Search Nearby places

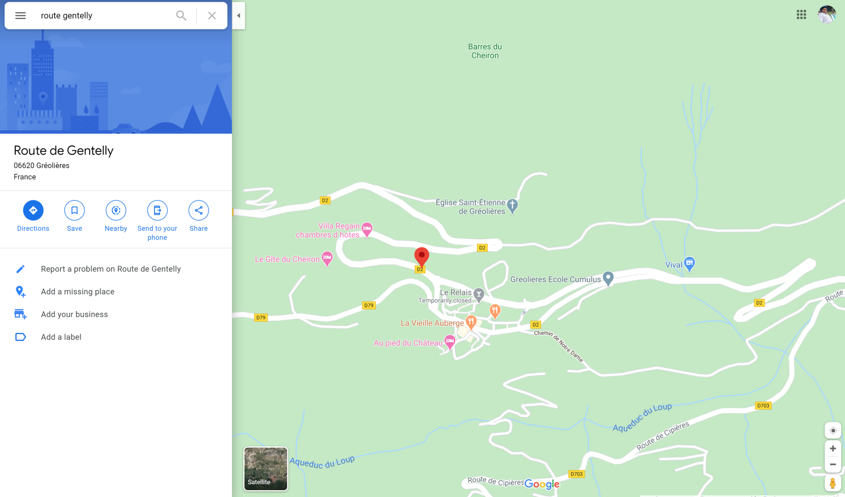[116, 216]
